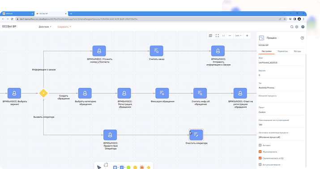Toggle the 'Журналировать' checkbox
Image resolution: width=320 pixels, height=169 pixels.
pos(260,152)
